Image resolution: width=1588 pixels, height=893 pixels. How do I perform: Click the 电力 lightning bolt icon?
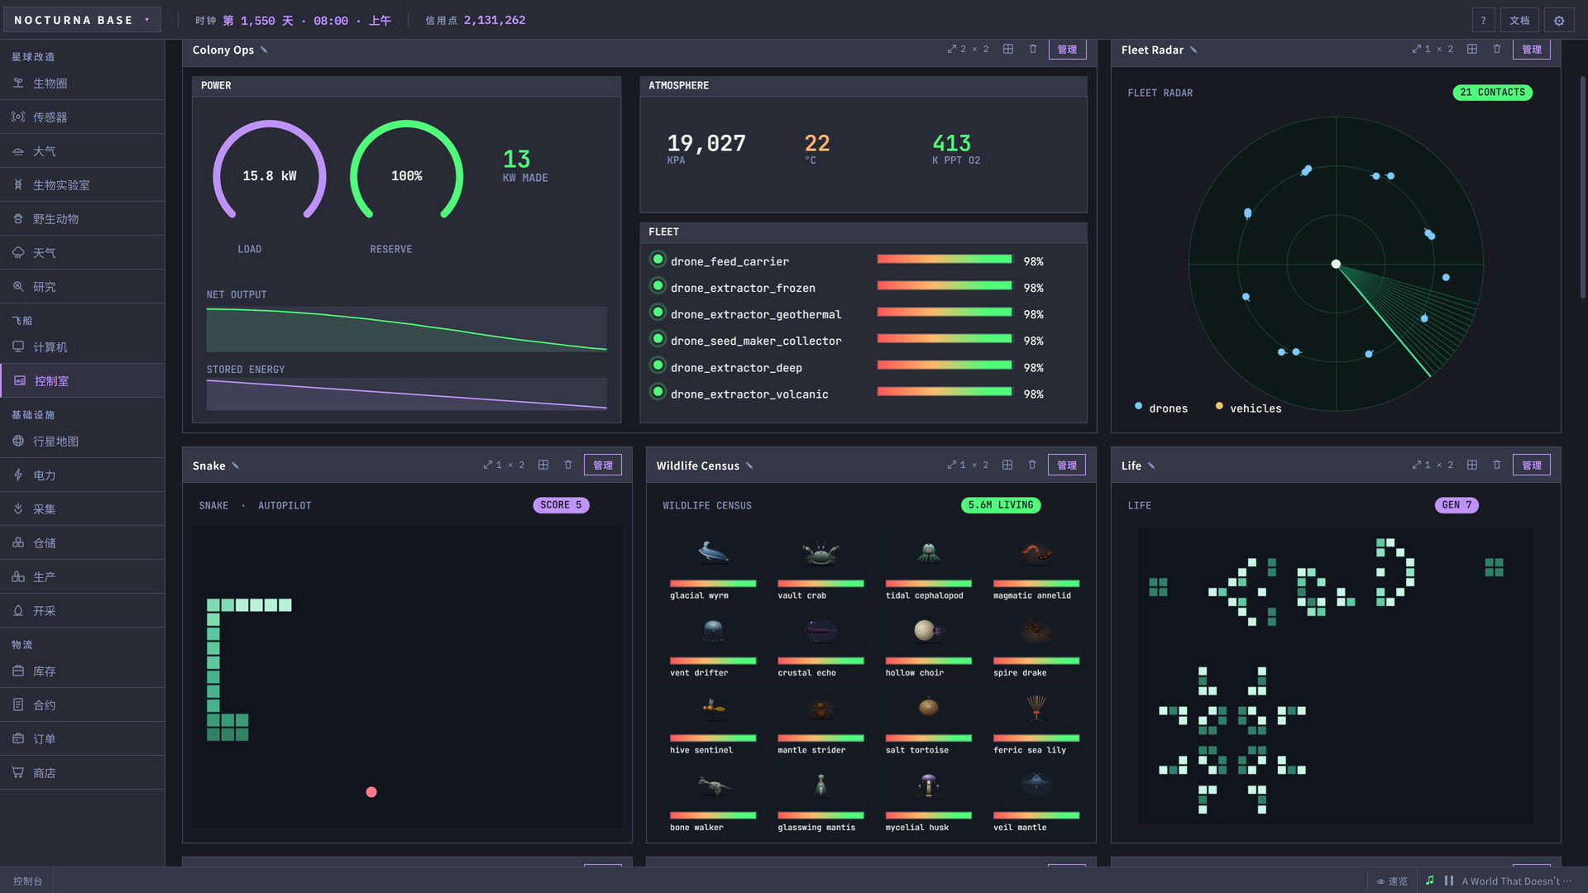tap(18, 475)
